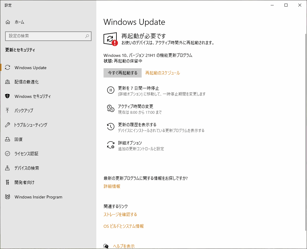Maximize the 設定 window
This screenshot has width=307, height=249.
pos(286,5)
